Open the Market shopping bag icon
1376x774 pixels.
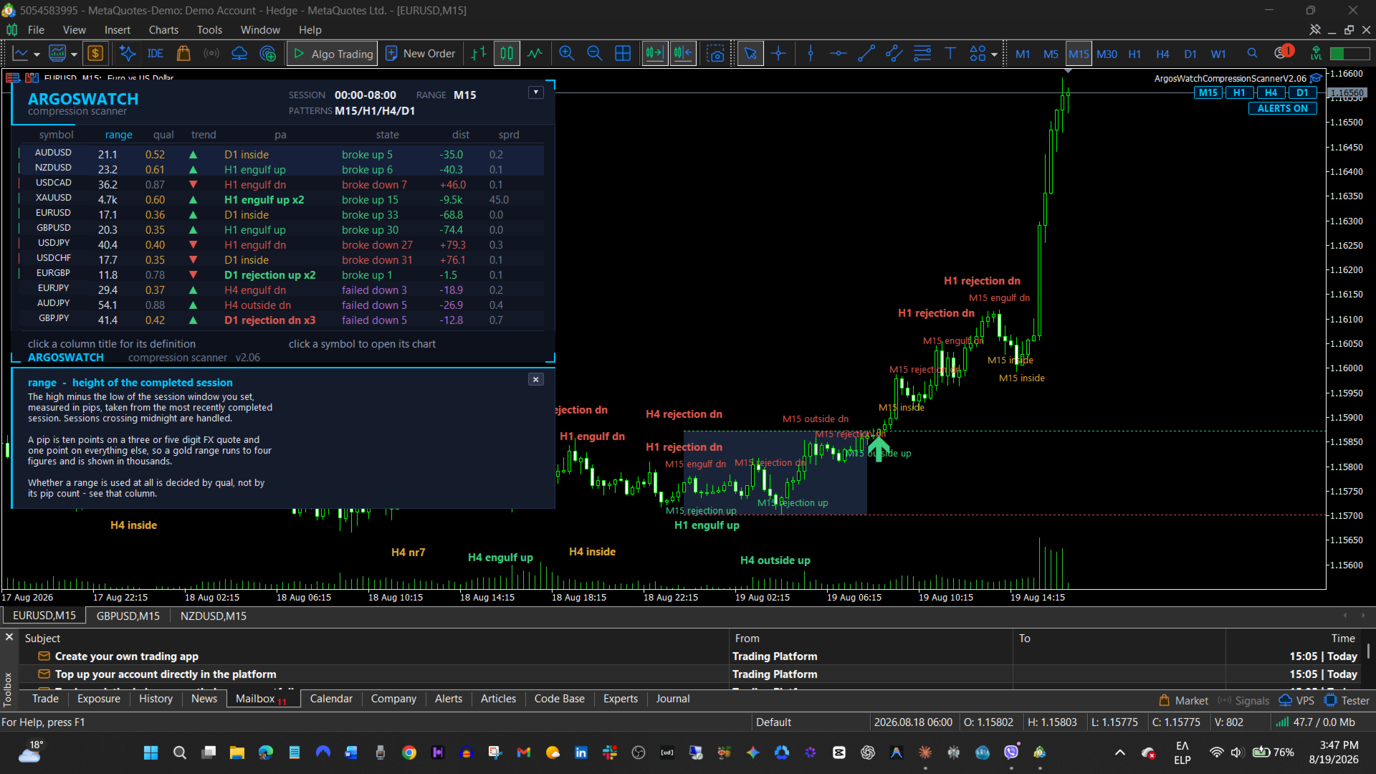click(x=183, y=54)
